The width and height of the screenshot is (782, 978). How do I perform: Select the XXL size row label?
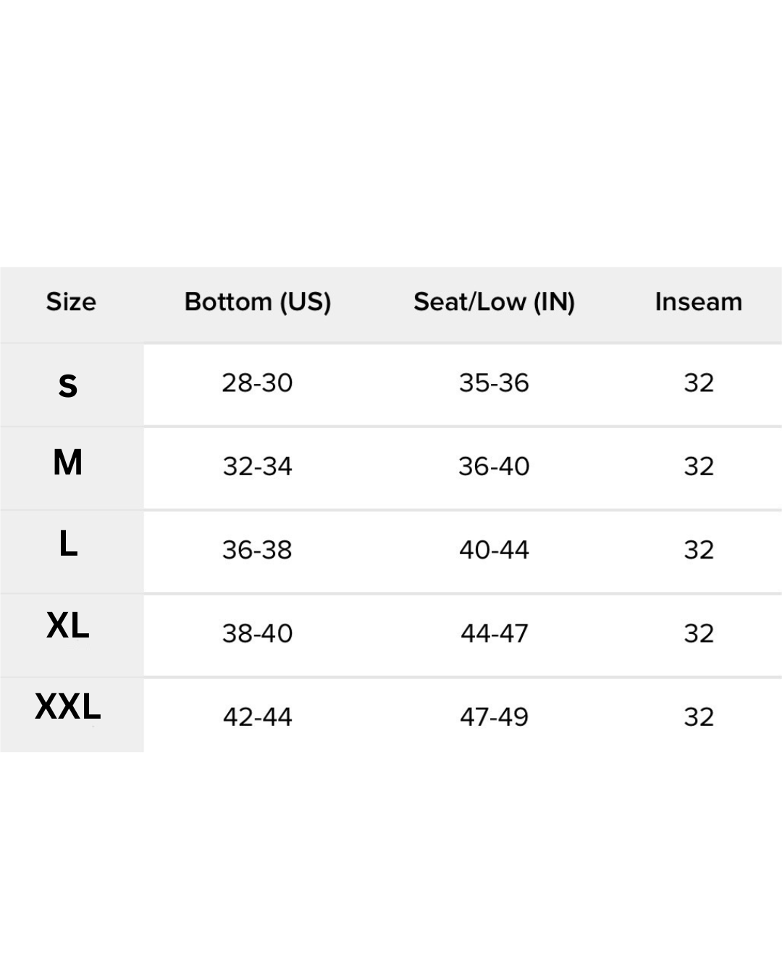pyautogui.click(x=68, y=706)
